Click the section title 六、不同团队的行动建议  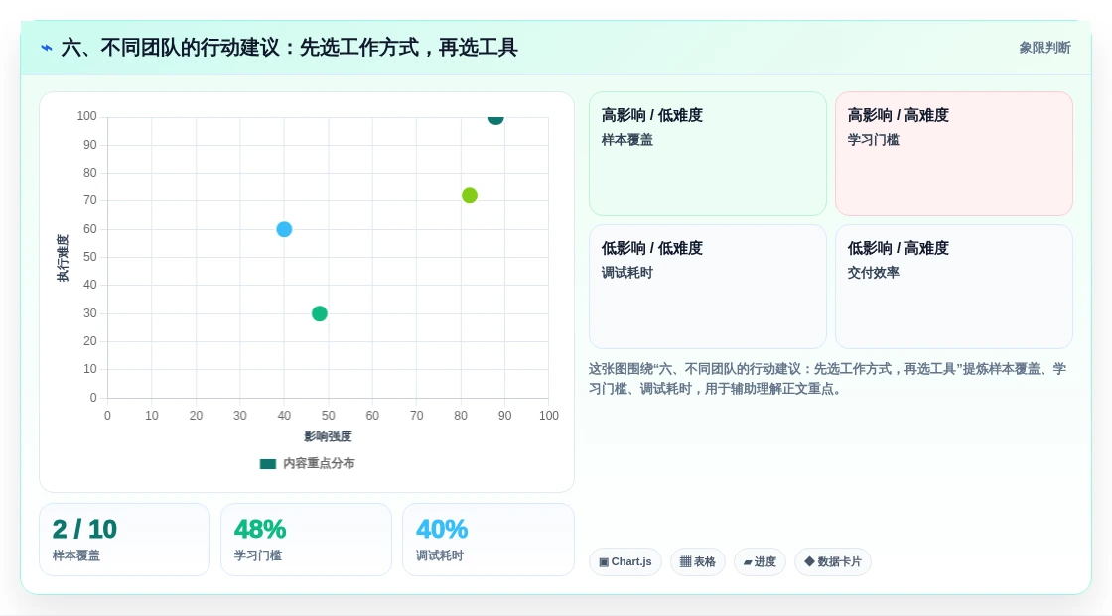[289, 48]
